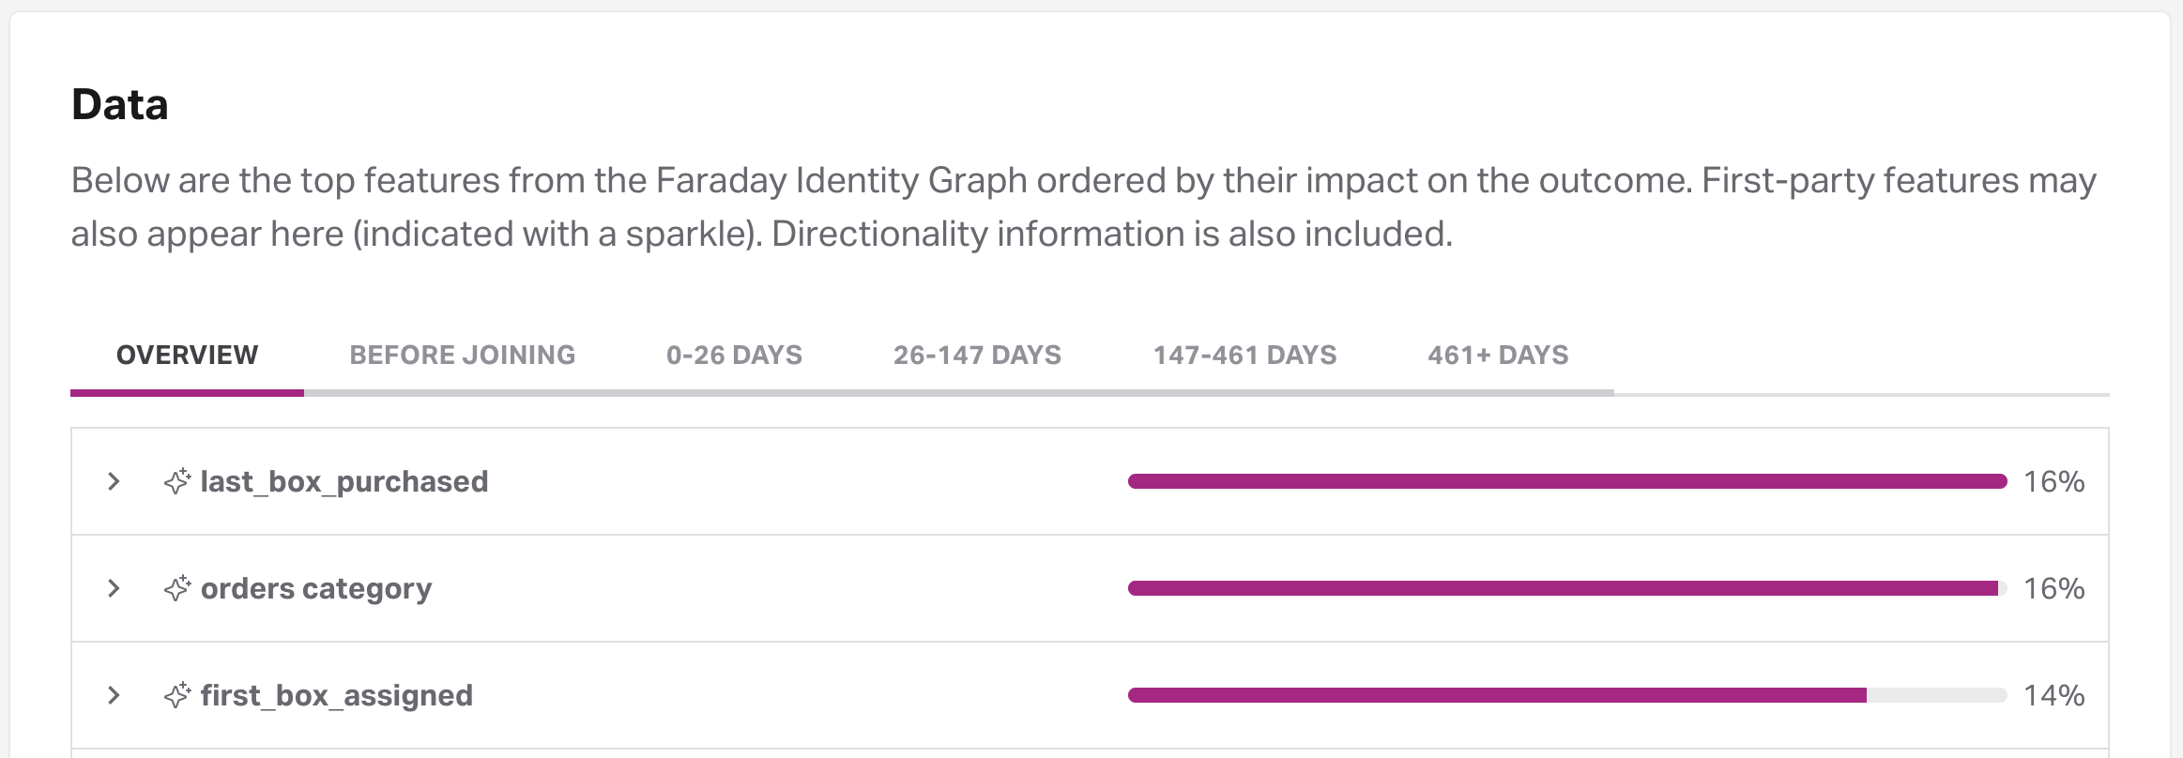Image resolution: width=2183 pixels, height=758 pixels.
Task: Click the first_box_assigned feature name
Action: pos(337,695)
